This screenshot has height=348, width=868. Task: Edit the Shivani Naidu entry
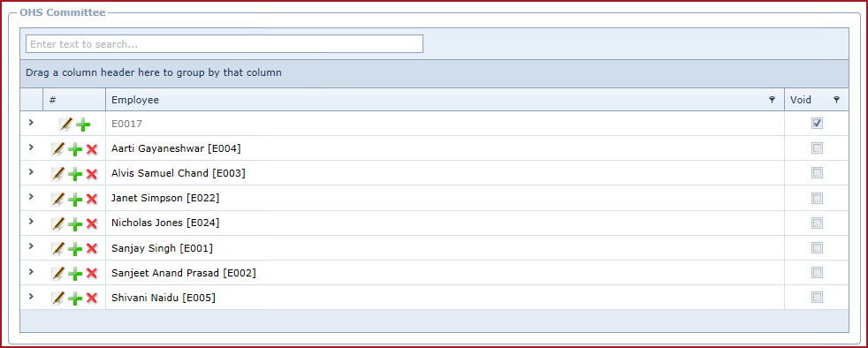(x=58, y=299)
